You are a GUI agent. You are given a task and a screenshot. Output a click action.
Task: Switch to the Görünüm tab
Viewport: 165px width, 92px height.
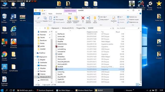[59, 14]
